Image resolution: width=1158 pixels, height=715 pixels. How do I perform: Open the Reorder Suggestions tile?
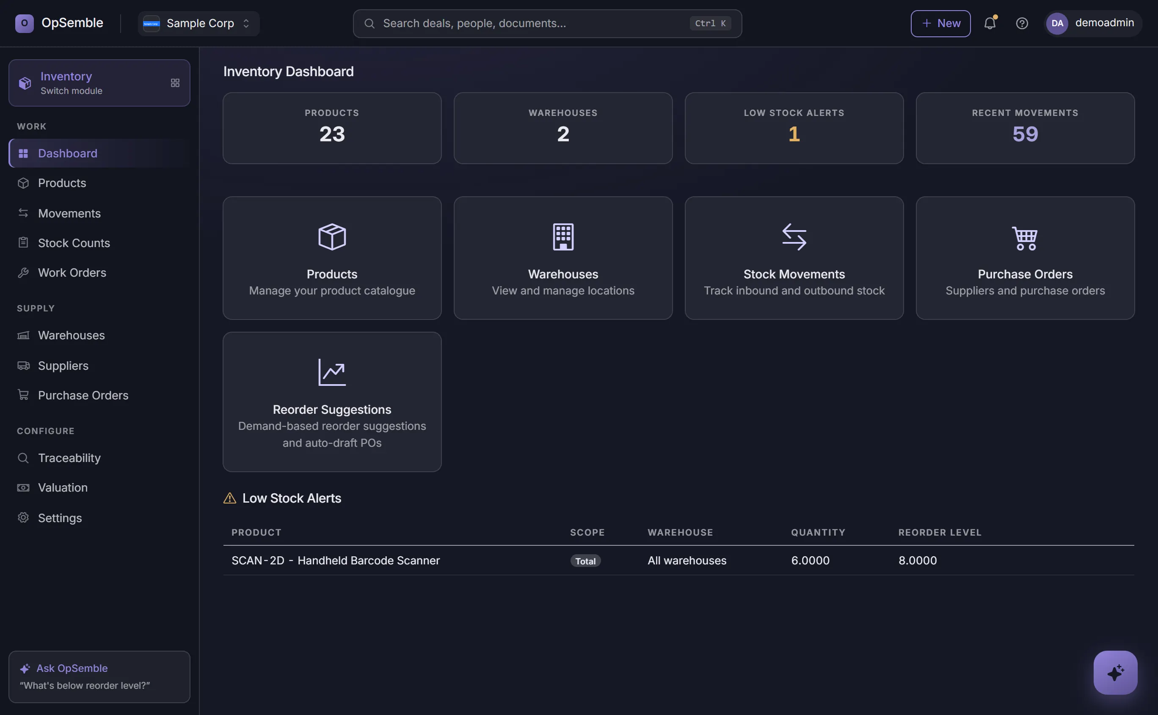pos(332,402)
